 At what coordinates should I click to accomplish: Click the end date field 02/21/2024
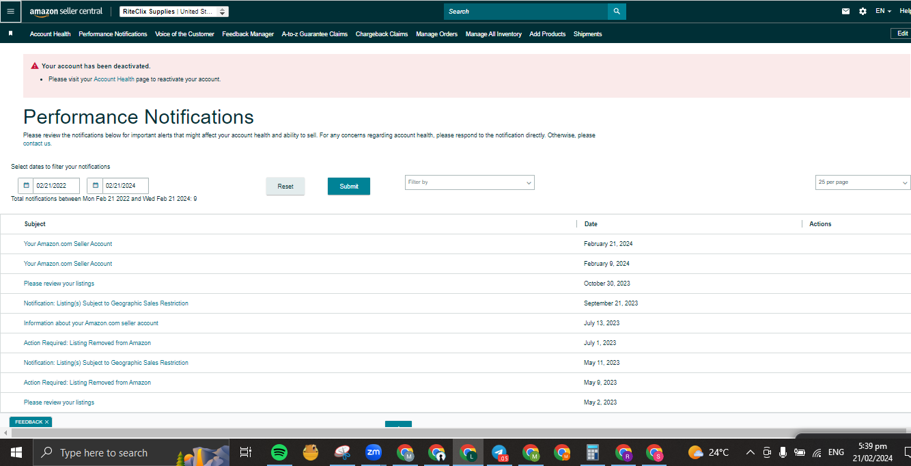(126, 185)
